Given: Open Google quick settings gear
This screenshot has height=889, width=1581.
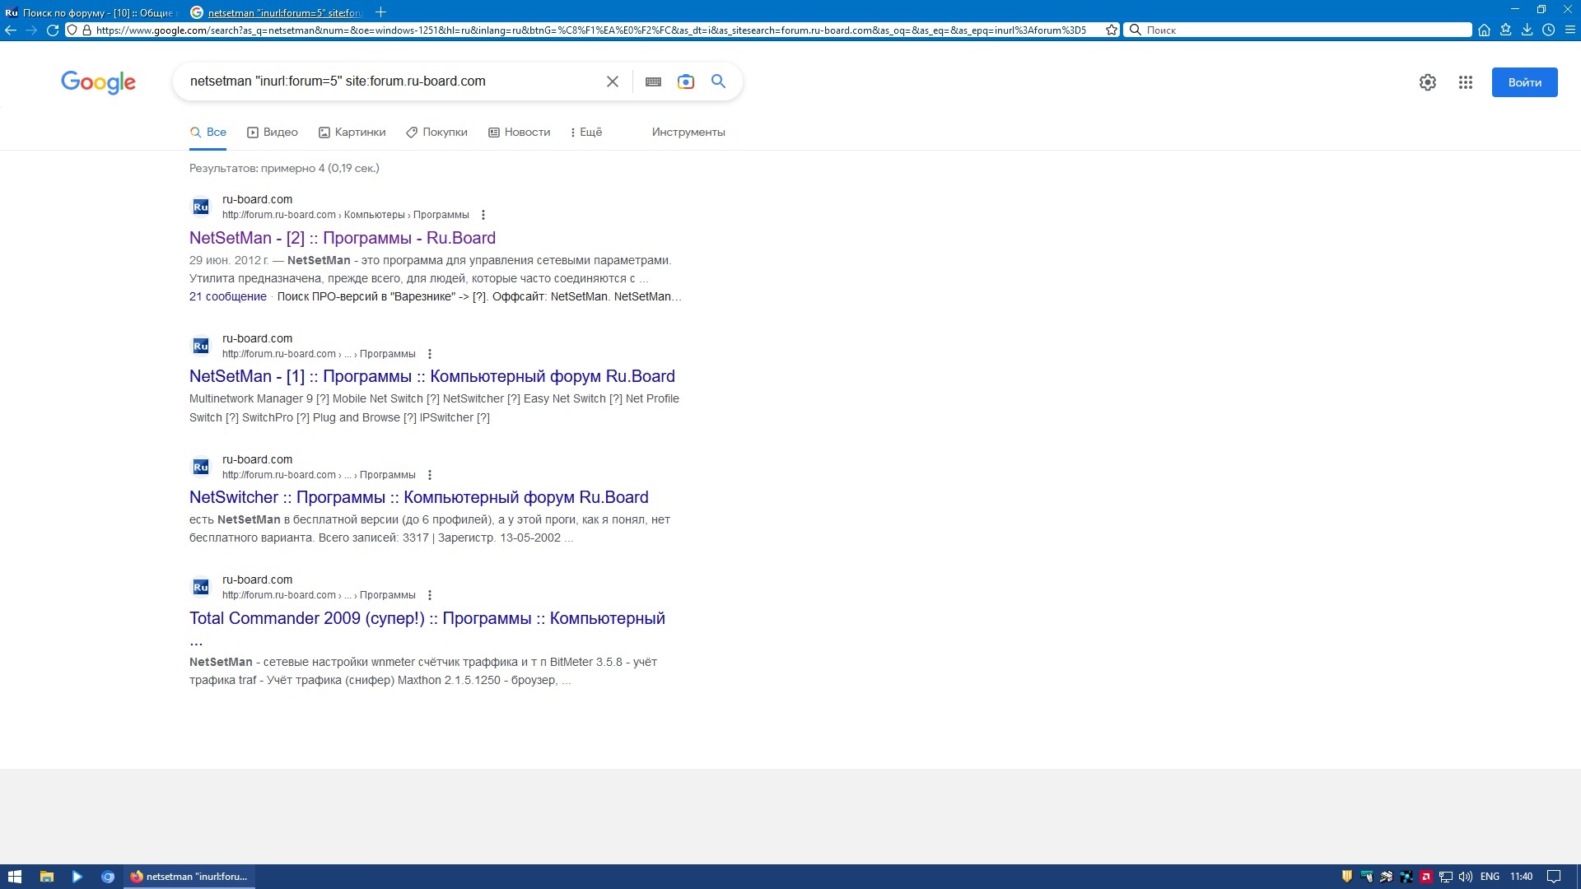Looking at the screenshot, I should pyautogui.click(x=1428, y=82).
